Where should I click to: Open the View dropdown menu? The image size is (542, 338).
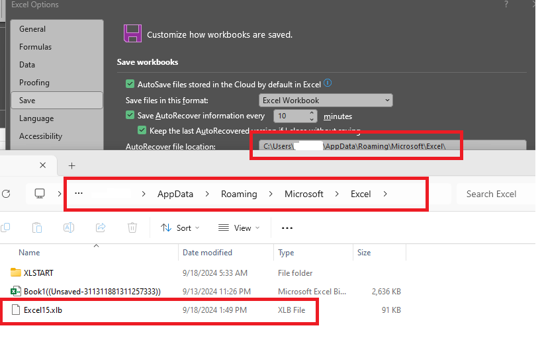click(x=239, y=228)
